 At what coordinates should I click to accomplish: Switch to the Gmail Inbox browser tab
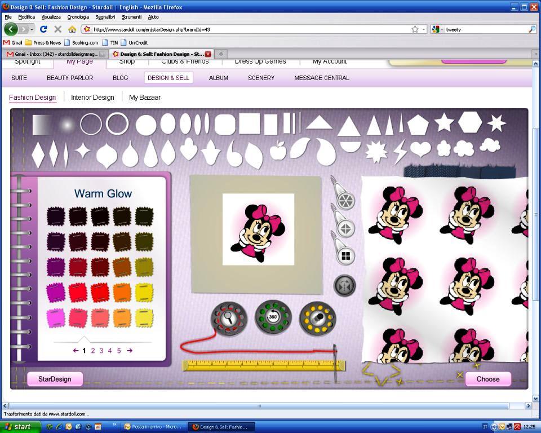[56, 54]
